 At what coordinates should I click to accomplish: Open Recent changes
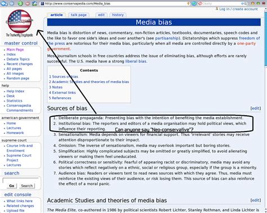point(20,64)
